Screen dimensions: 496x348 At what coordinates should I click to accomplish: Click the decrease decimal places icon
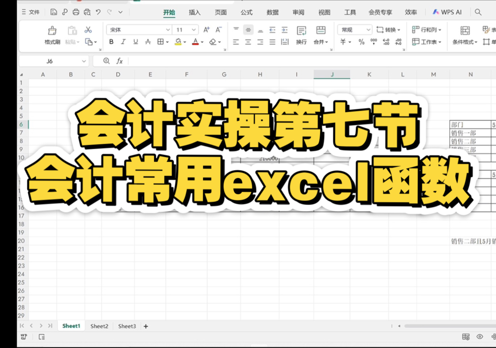click(398, 42)
